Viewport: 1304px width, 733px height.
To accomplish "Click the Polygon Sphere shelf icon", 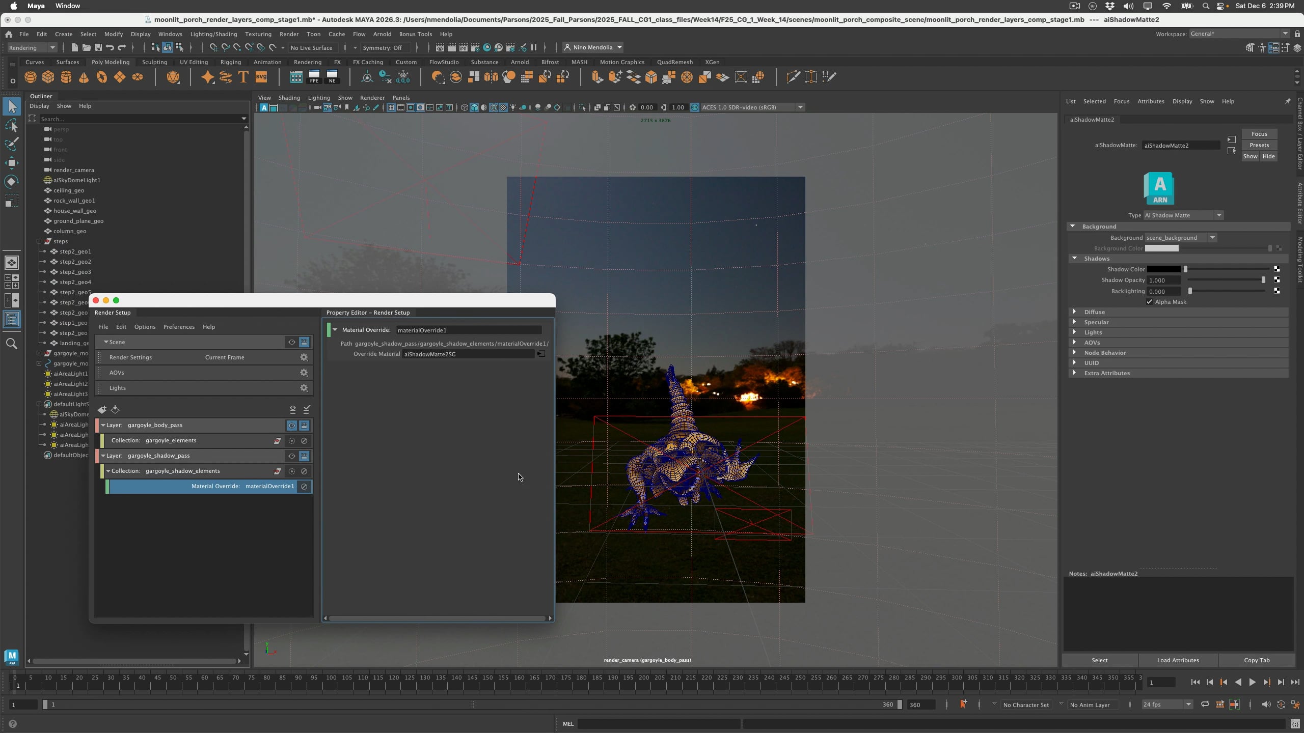I will tap(31, 77).
